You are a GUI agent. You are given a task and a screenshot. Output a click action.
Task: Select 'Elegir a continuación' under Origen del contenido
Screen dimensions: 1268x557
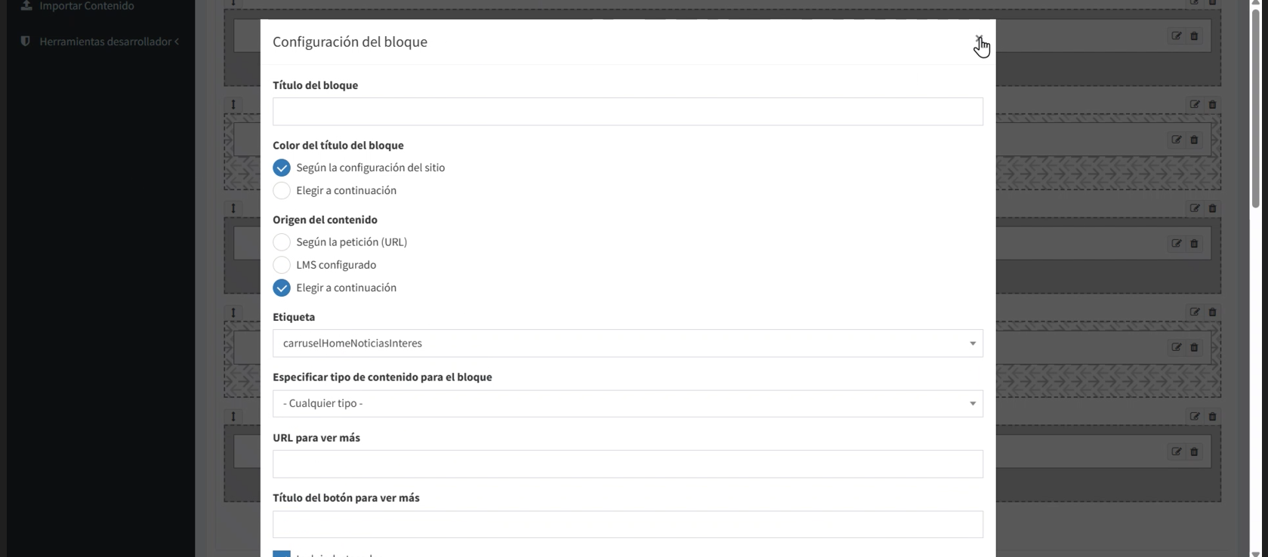[282, 288]
